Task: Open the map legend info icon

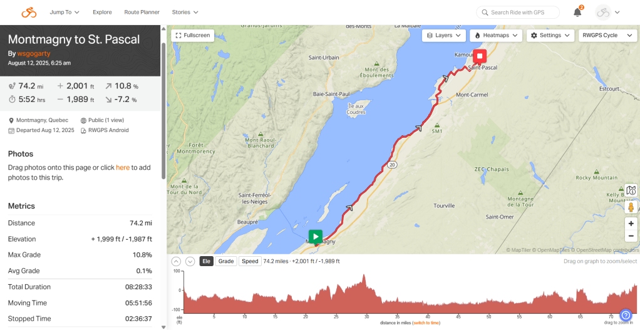Action: coord(631,190)
